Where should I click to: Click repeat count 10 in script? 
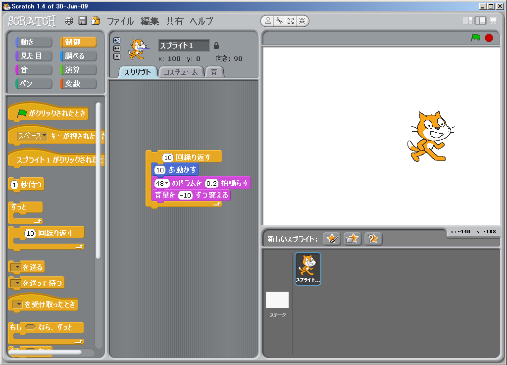[x=168, y=157]
